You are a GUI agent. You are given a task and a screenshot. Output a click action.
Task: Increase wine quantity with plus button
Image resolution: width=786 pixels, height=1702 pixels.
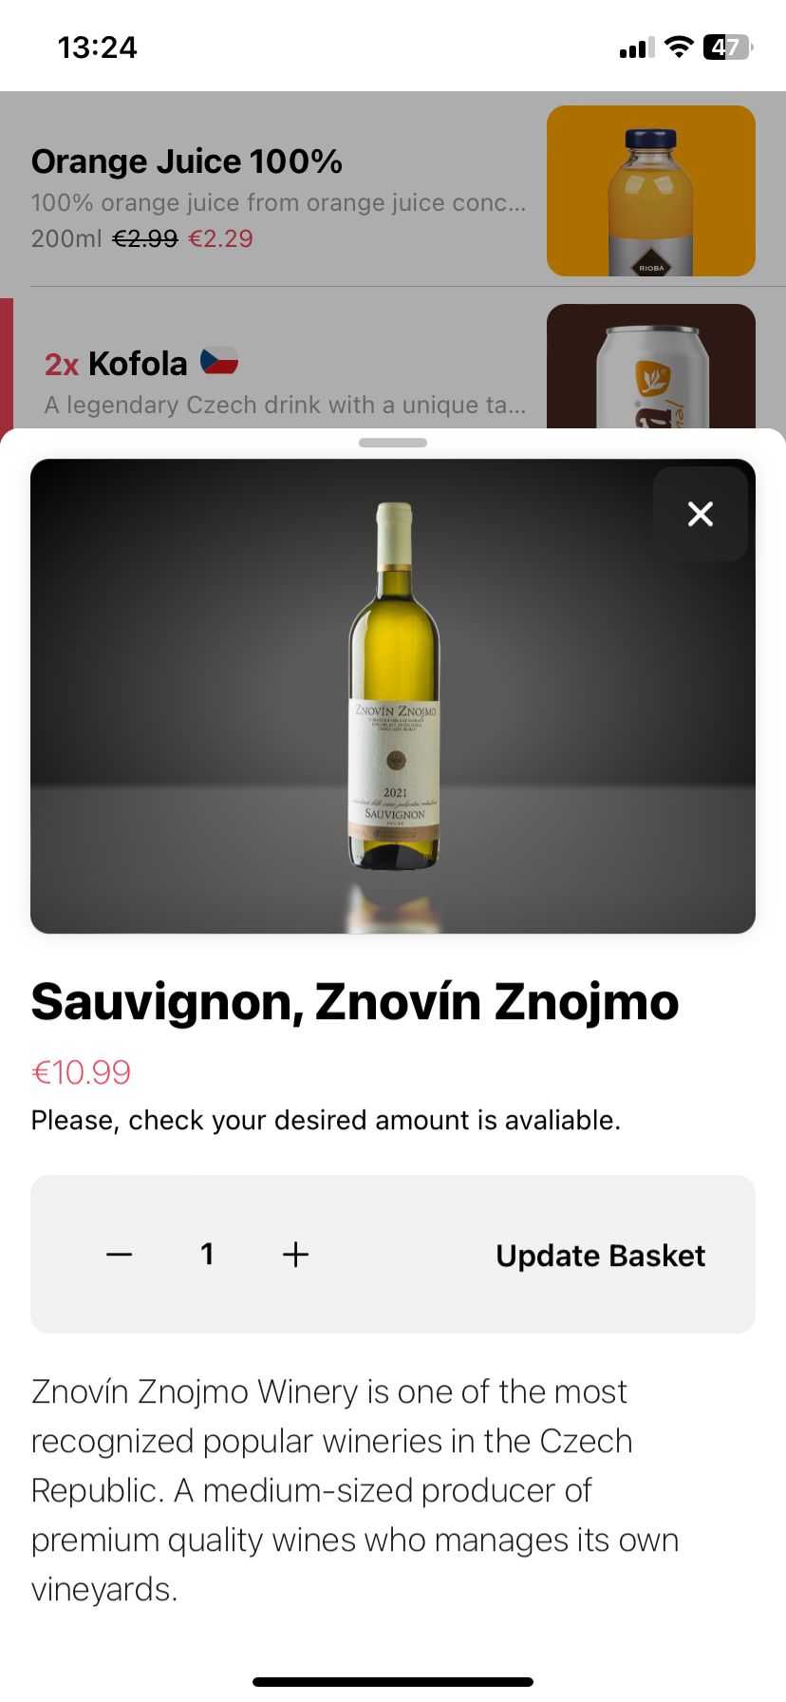[296, 1255]
